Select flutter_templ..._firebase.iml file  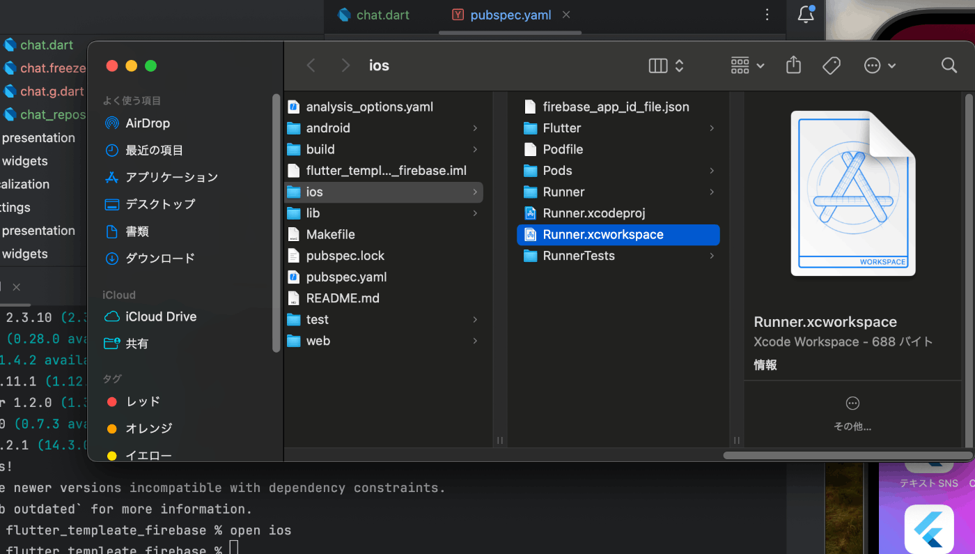point(377,171)
